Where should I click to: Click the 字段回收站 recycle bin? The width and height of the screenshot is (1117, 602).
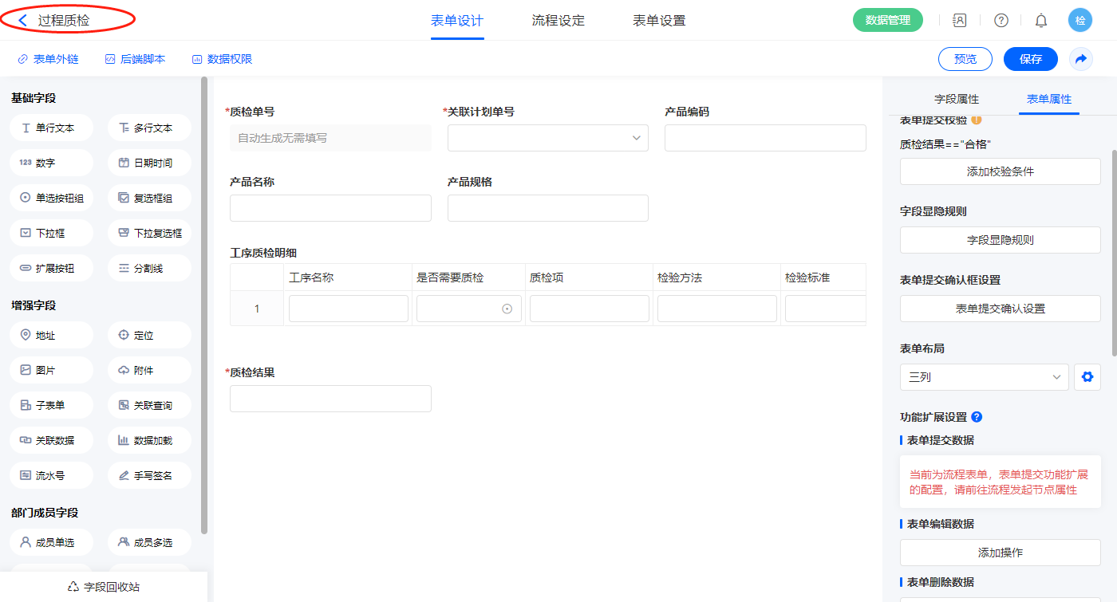tap(104, 587)
